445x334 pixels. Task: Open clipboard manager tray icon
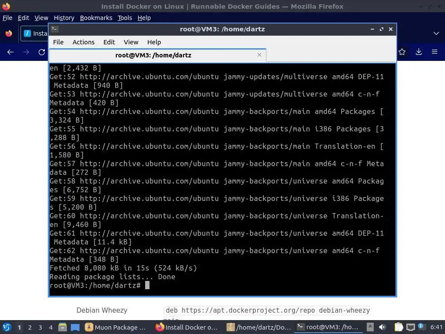[x=399, y=327]
